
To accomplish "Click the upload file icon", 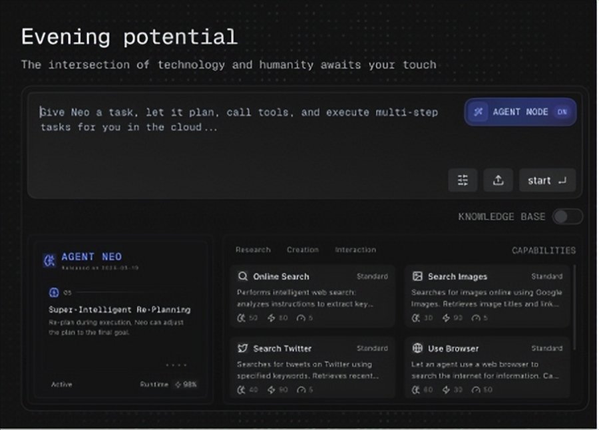I will (498, 180).
